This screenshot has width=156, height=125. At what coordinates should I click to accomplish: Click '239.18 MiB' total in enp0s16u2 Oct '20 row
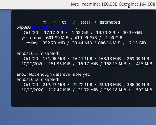point(110,85)
